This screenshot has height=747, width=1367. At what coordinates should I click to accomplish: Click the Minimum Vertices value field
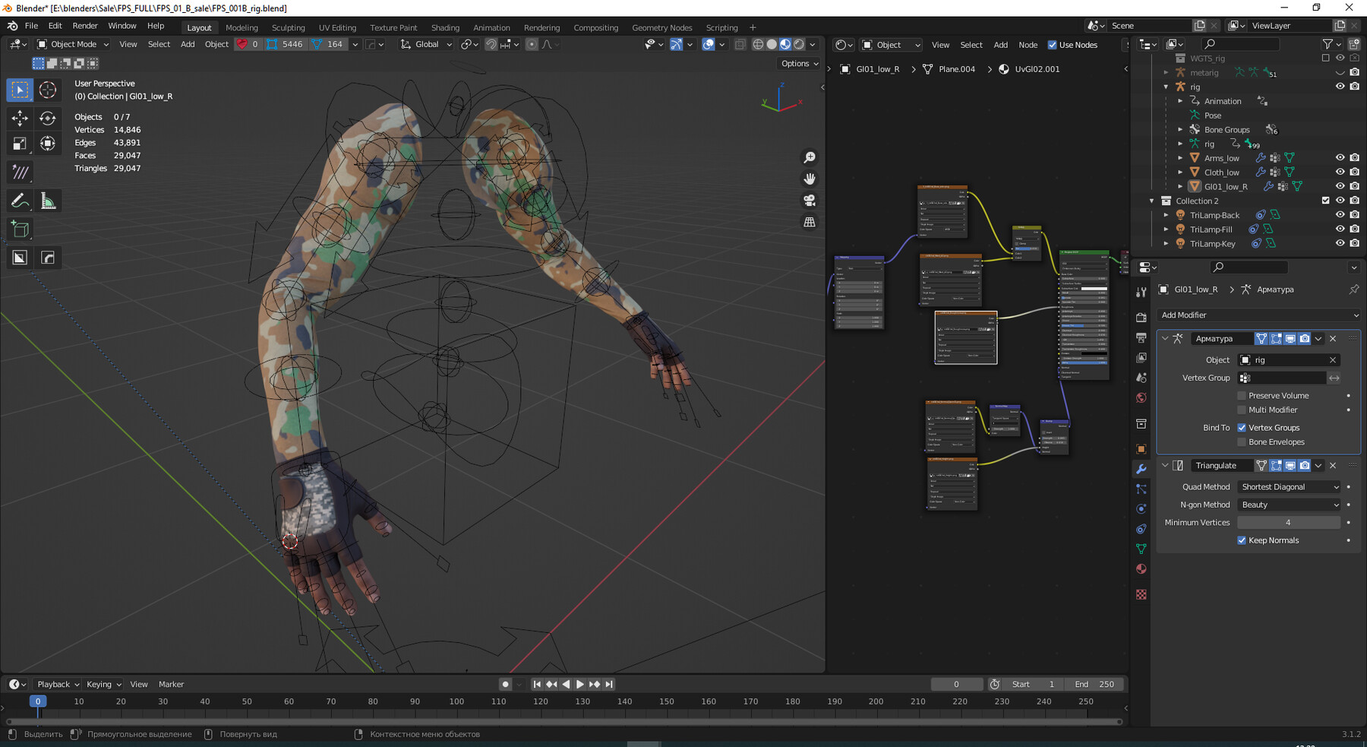coord(1288,523)
